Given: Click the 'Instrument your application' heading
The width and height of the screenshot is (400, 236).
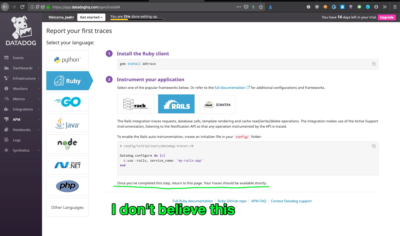Looking at the screenshot, I should tap(150, 79).
